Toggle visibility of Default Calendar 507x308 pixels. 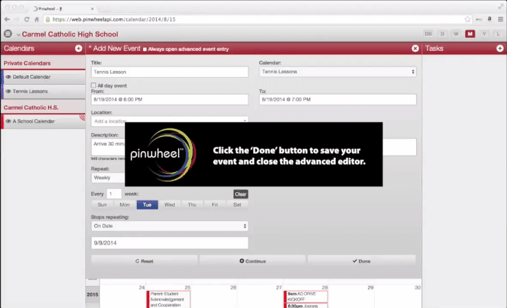[x=8, y=76]
